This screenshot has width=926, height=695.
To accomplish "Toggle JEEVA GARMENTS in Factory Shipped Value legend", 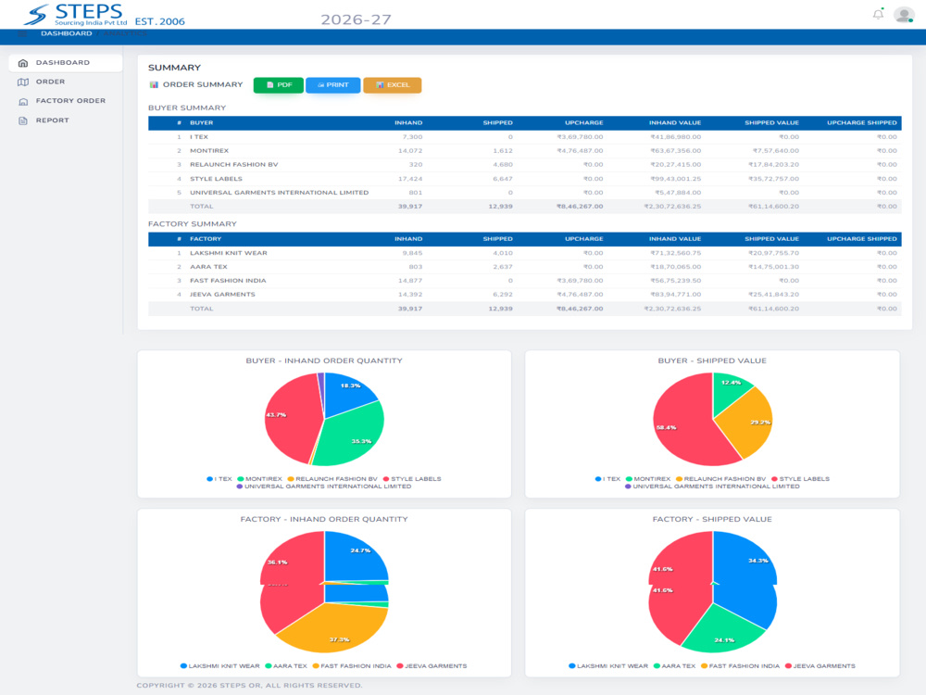I will pyautogui.click(x=820, y=666).
